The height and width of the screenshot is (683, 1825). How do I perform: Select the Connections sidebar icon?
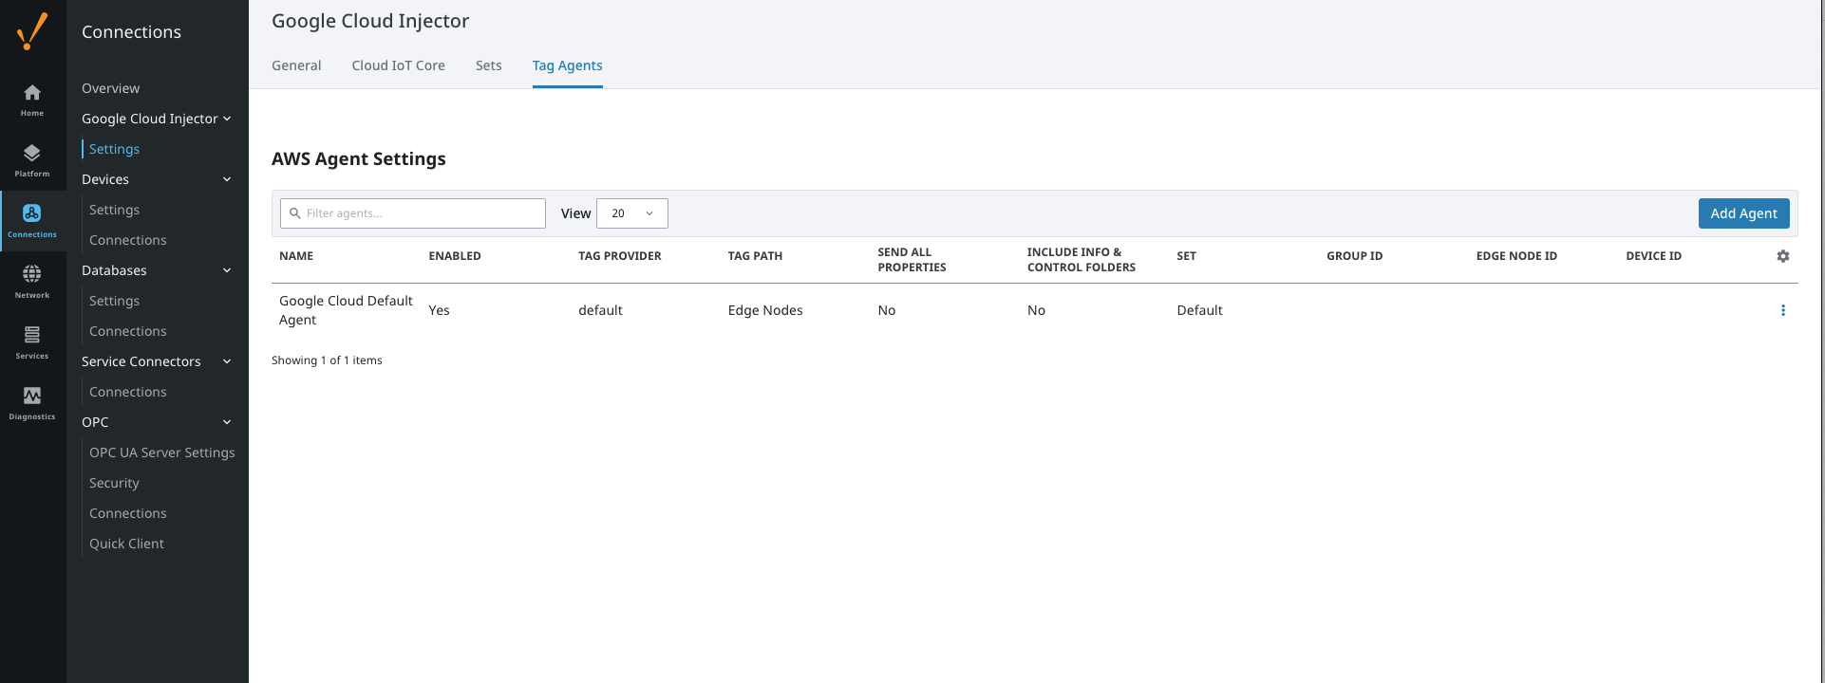coord(32,220)
